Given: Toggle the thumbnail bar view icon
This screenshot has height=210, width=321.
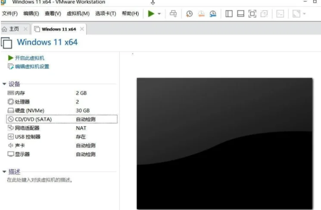Looking at the screenshot, I should coord(240,14).
